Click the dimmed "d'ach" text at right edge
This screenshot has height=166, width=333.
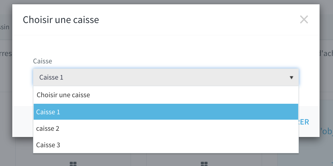326,53
